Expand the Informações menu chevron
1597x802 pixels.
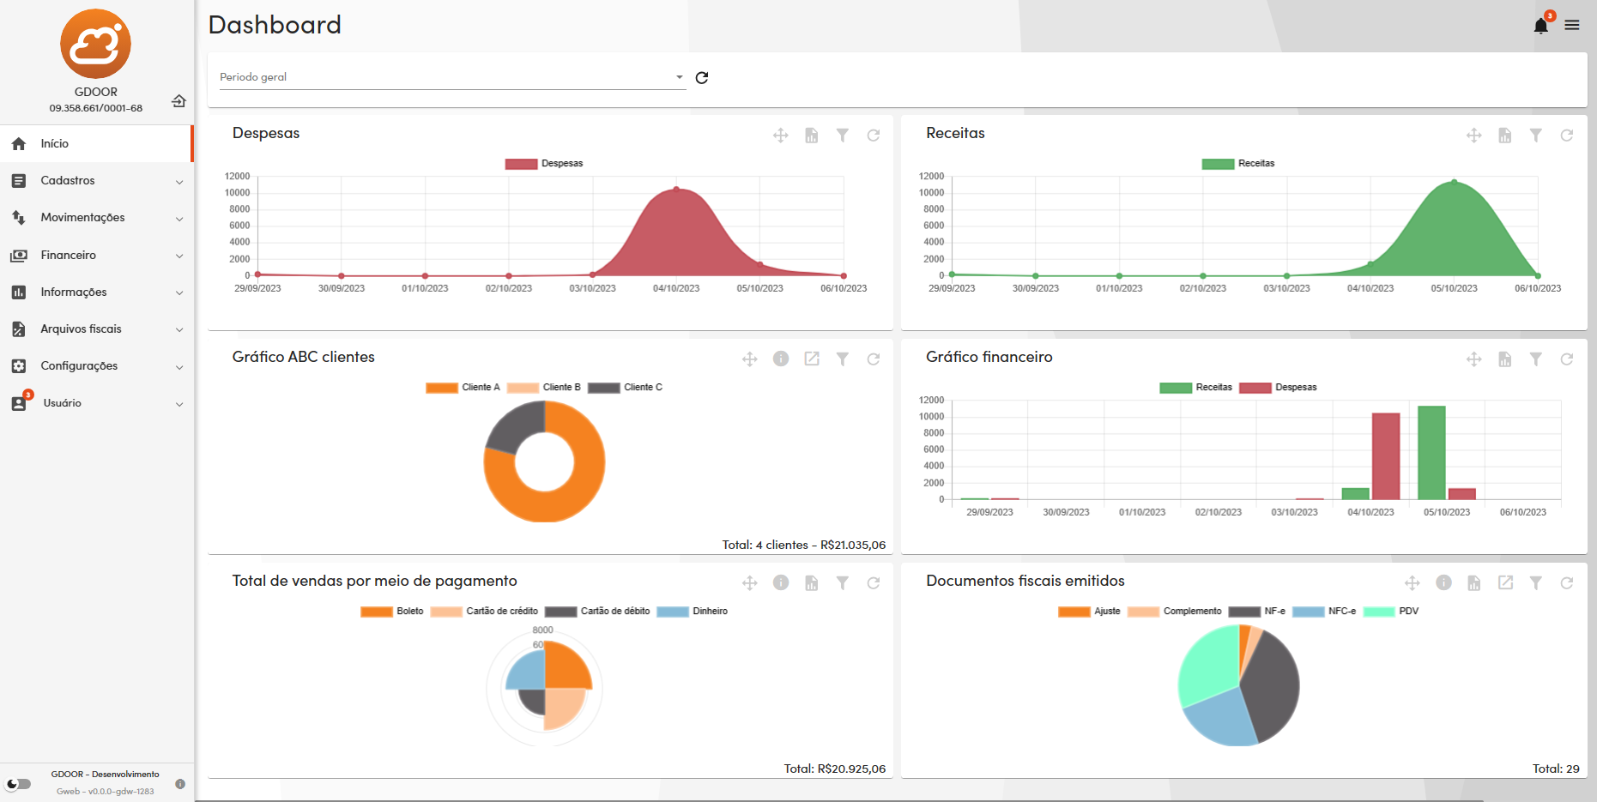click(x=179, y=292)
